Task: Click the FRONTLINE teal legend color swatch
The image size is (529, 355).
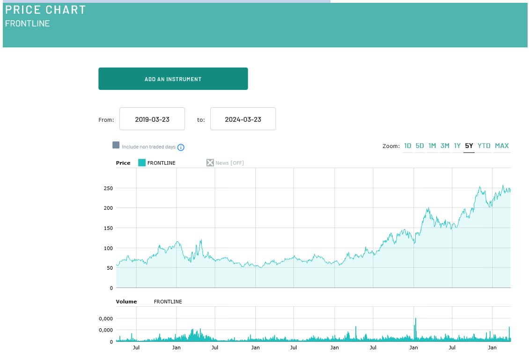Action: click(142, 163)
